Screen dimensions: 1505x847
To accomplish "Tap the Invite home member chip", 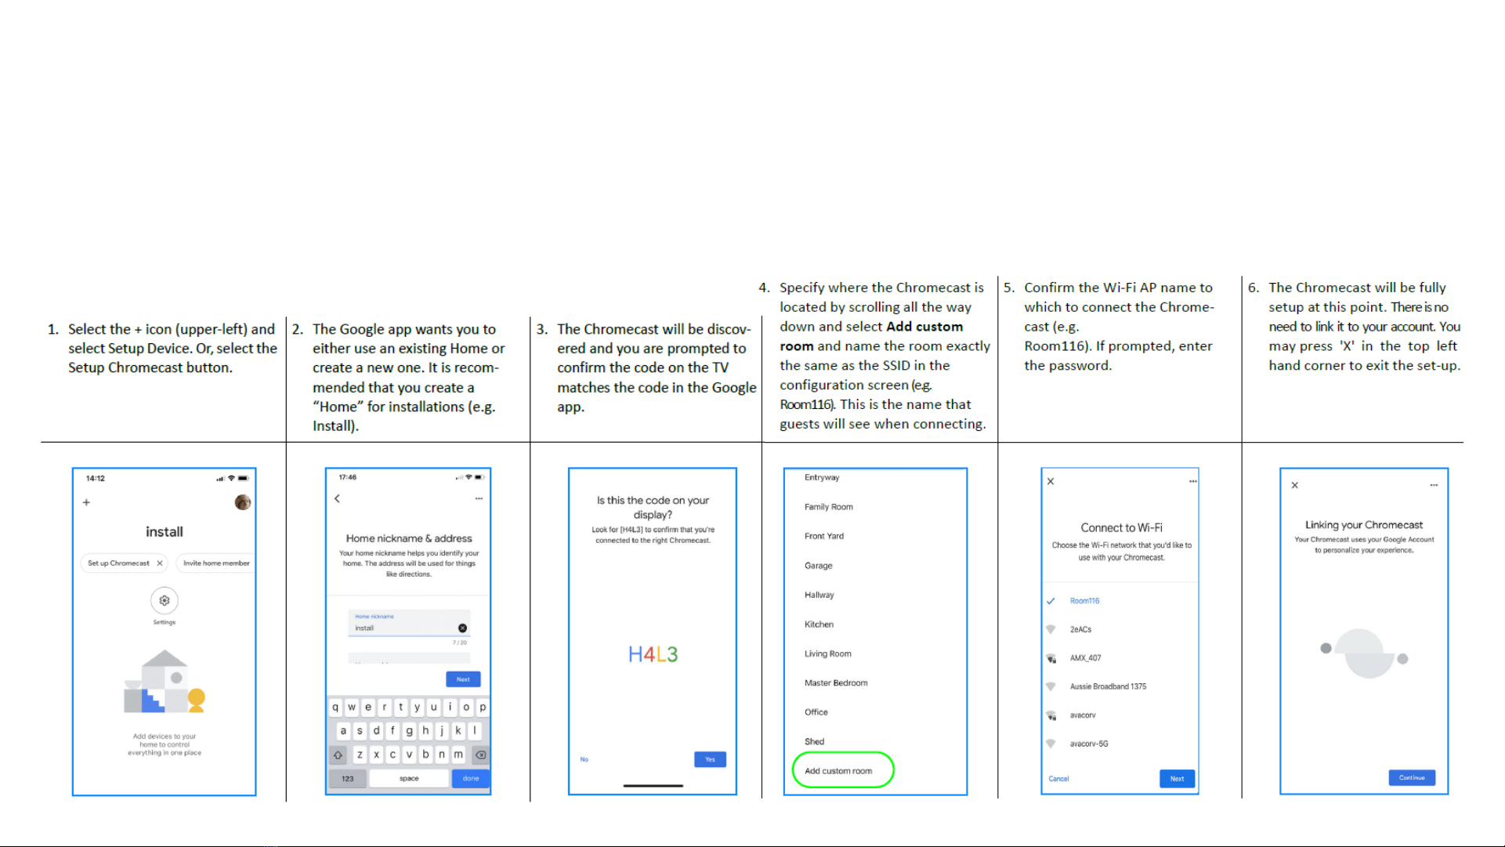I will 216,563.
